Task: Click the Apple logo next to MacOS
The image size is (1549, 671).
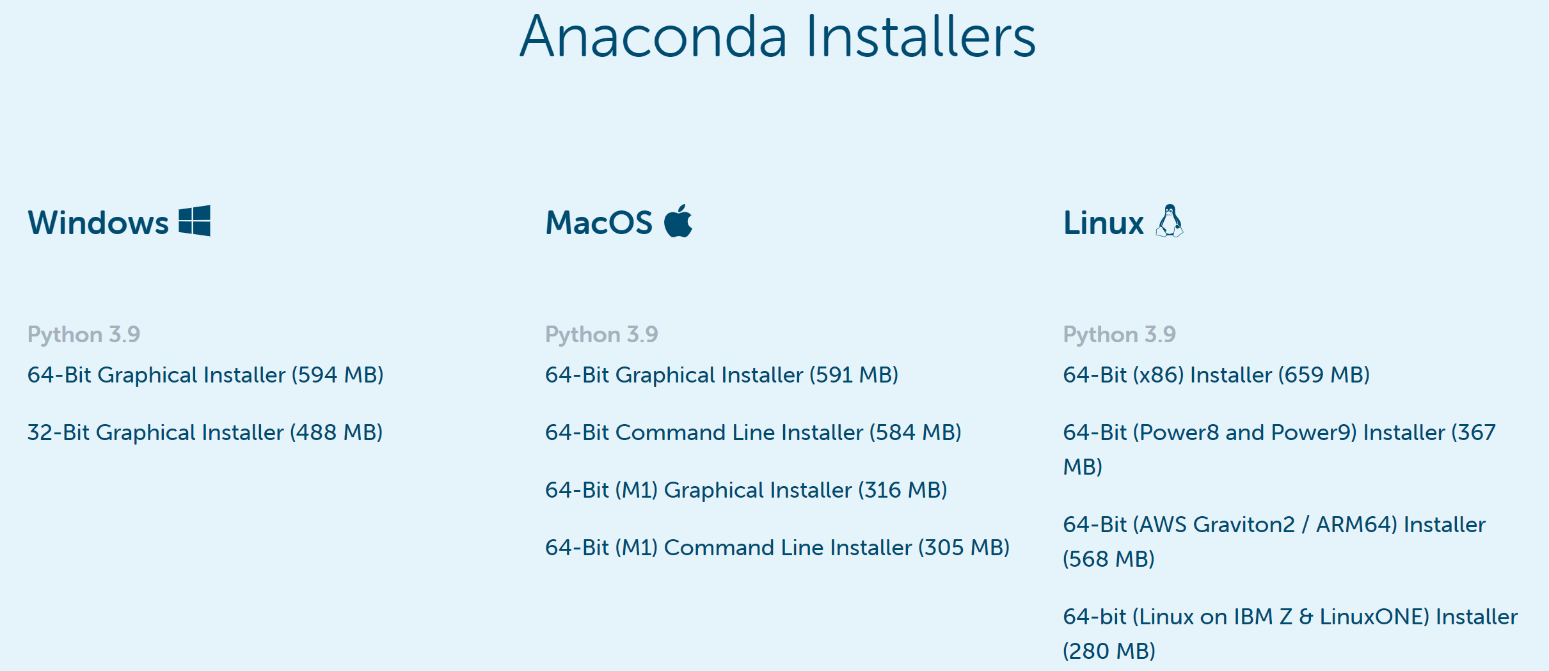Action: click(679, 222)
